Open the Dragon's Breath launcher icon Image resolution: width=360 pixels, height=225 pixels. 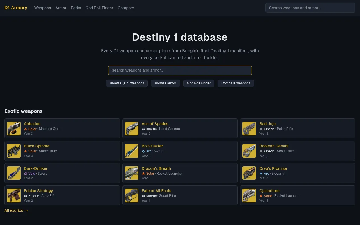click(132, 173)
